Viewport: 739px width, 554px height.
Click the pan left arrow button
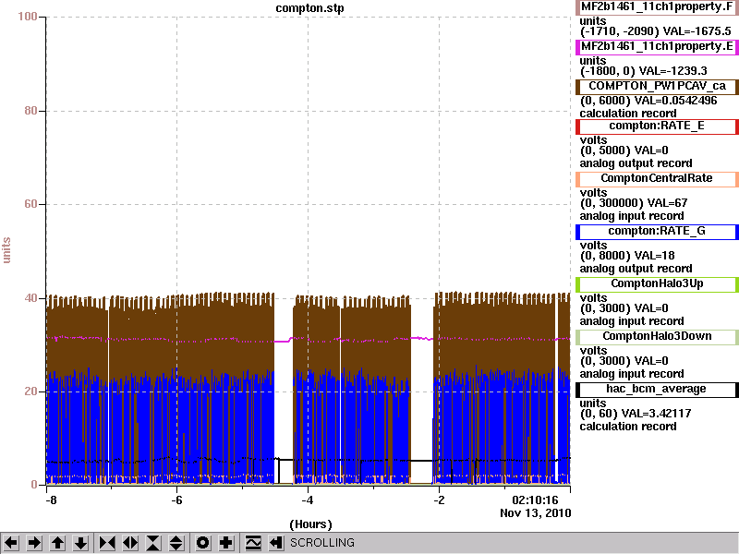click(x=11, y=543)
